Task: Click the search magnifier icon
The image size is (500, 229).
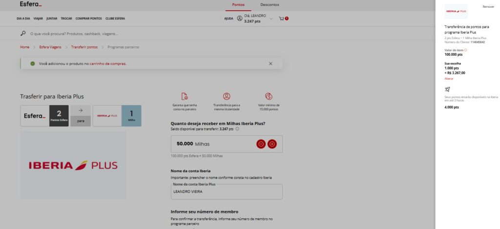Action: (x=22, y=33)
